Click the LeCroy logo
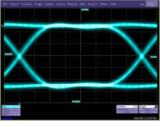The width and height of the screenshot is (160, 127). [x=8, y=118]
